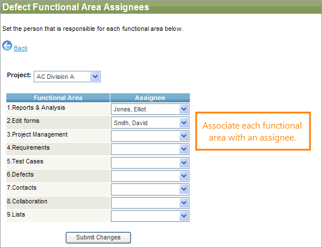Screen dimensions: 322x248
Task: Click the dropdown arrow beside Smith, David
Action: pos(184,123)
